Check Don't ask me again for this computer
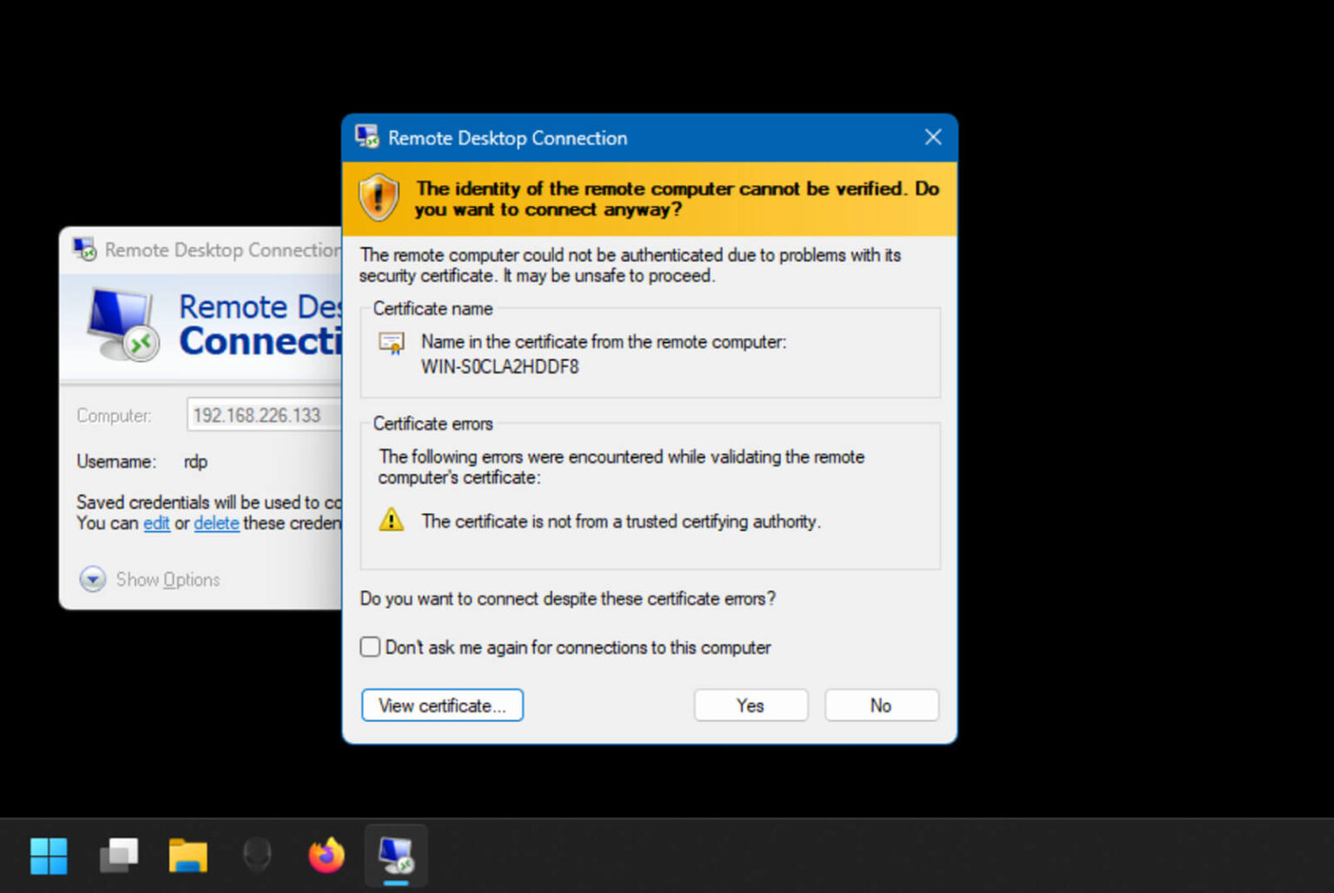 coord(370,647)
